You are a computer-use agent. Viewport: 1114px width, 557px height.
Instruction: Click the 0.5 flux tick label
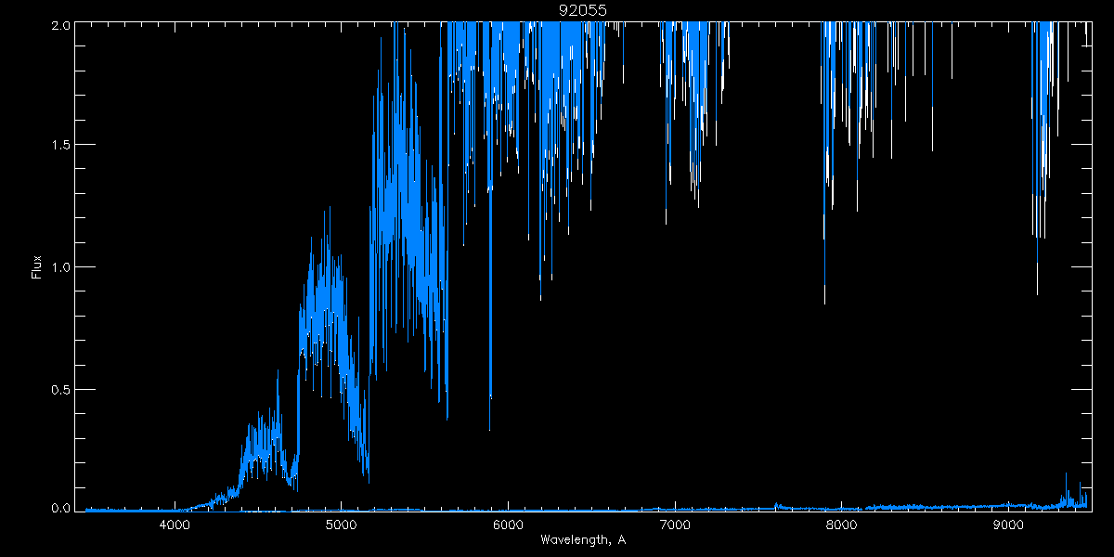click(x=59, y=389)
